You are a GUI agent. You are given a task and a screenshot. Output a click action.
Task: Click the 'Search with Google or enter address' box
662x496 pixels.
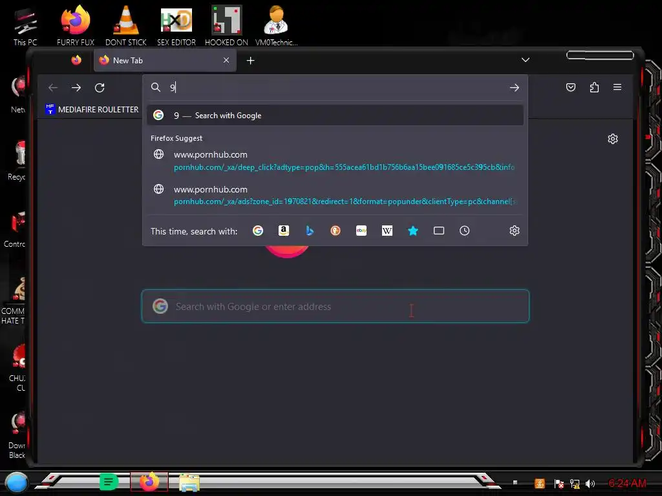[x=336, y=306]
